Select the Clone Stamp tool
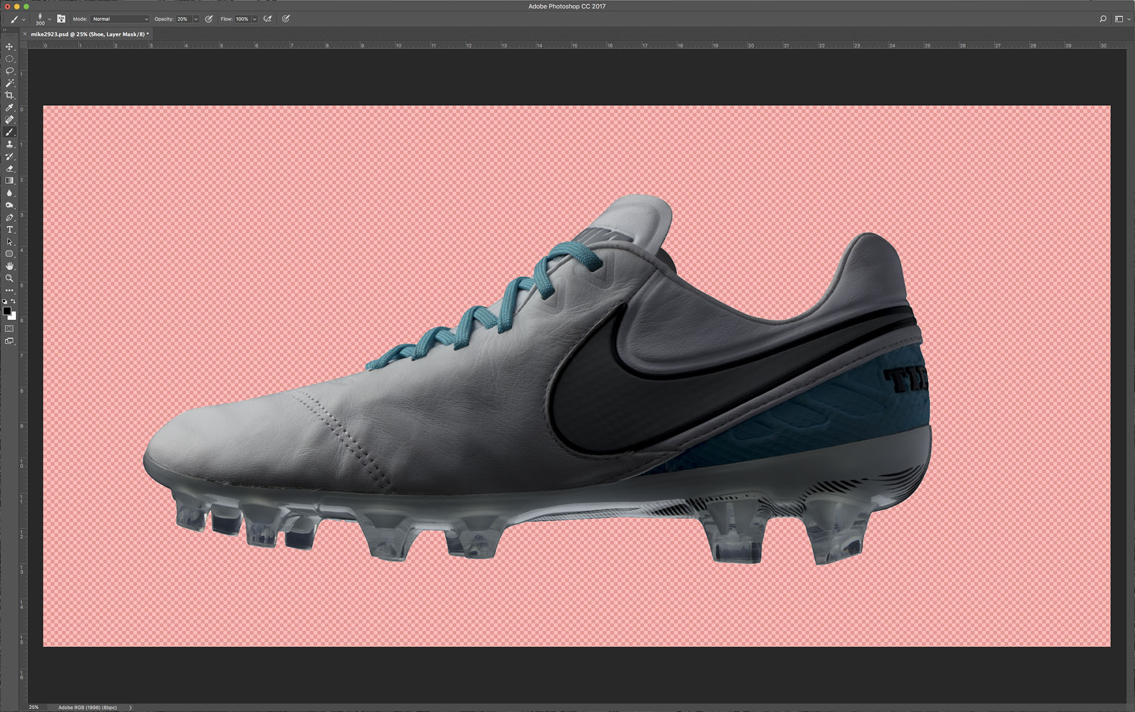This screenshot has height=712, width=1135. [9, 144]
